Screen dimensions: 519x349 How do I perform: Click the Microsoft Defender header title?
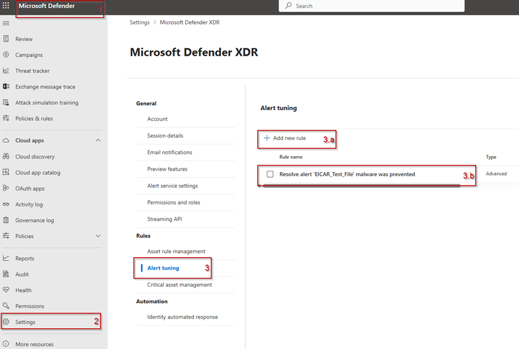coord(47,6)
